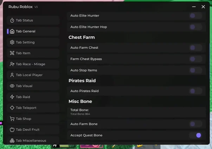Image resolution: width=212 pixels, height=149 pixels.
Task: Click the gear icon beside Tab Setting
Action: [12, 42]
